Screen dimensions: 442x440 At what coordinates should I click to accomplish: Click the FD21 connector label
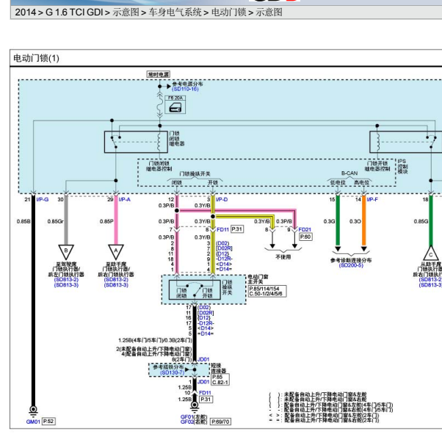(305, 230)
